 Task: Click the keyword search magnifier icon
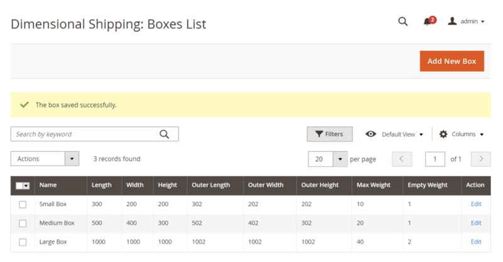pos(164,134)
